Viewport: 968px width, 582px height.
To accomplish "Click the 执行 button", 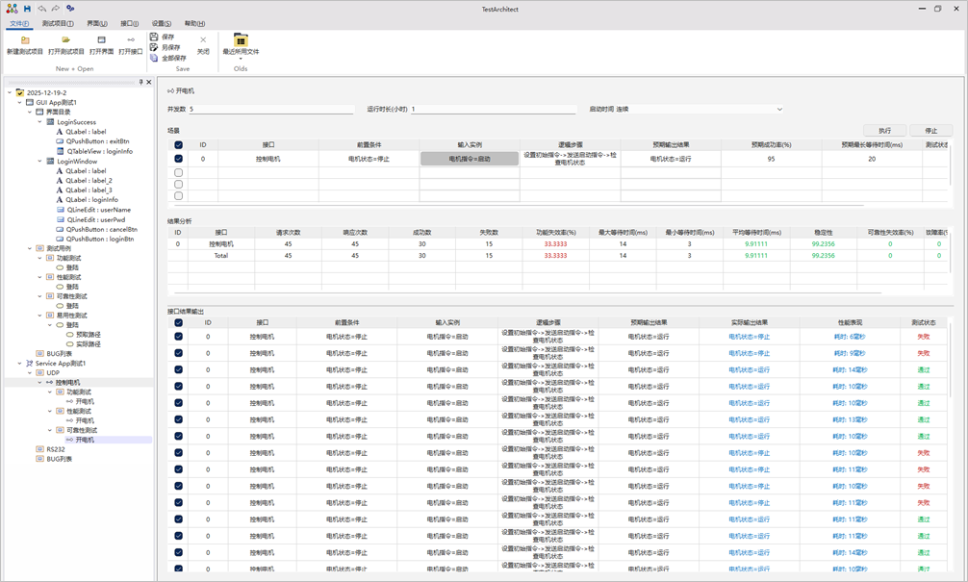I will (x=884, y=131).
